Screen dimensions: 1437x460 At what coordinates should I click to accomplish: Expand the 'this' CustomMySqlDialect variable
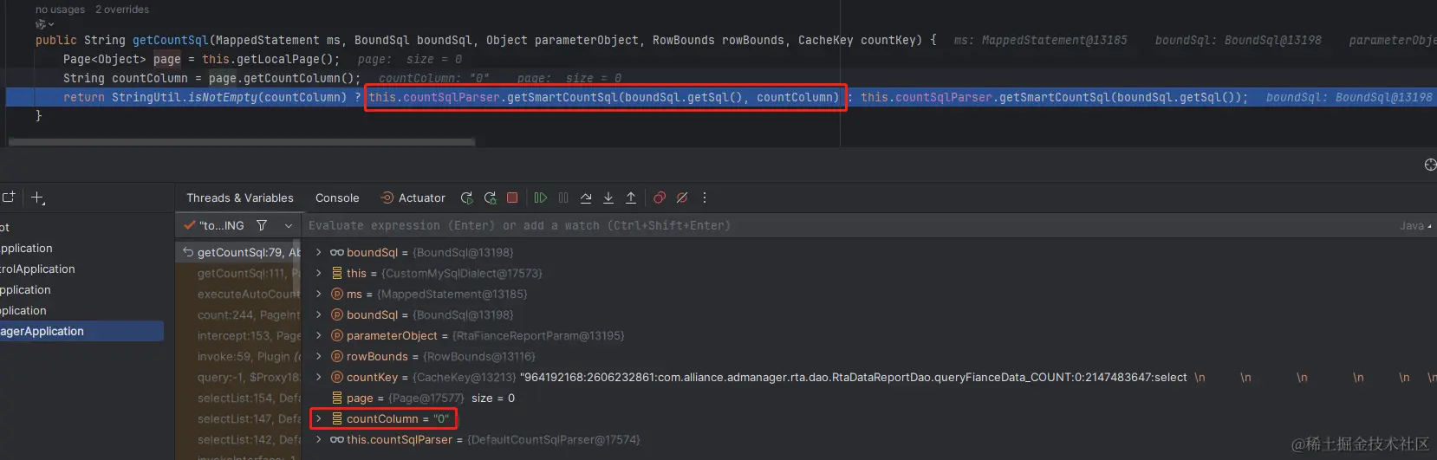point(319,273)
